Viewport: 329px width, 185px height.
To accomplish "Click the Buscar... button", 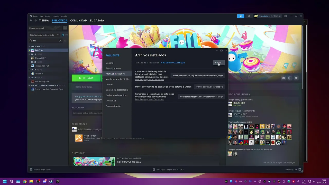I will pos(219,63).
